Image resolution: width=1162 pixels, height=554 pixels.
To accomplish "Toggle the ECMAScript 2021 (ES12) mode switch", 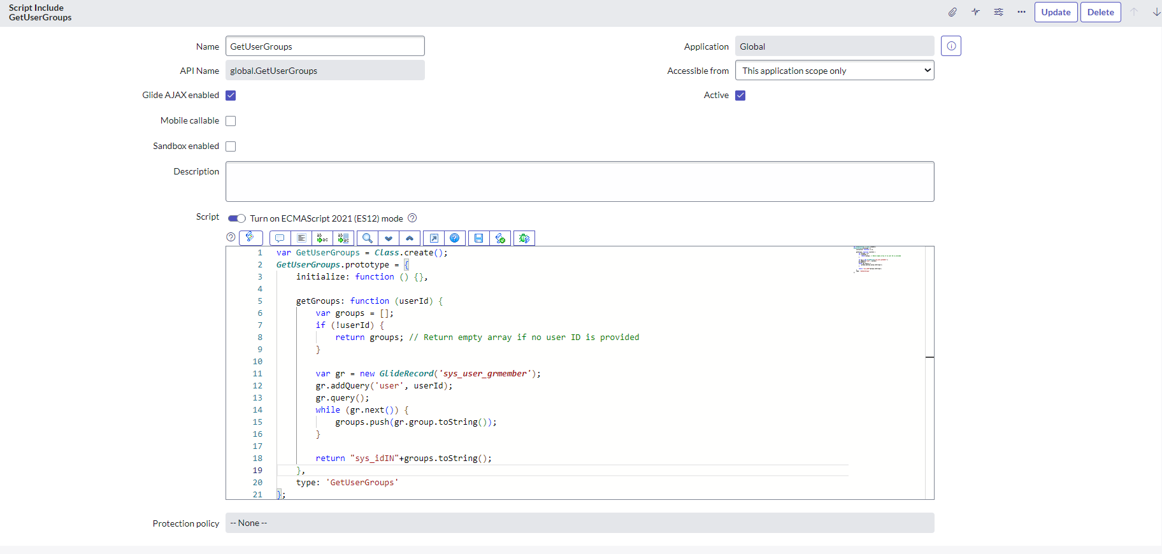I will (237, 218).
